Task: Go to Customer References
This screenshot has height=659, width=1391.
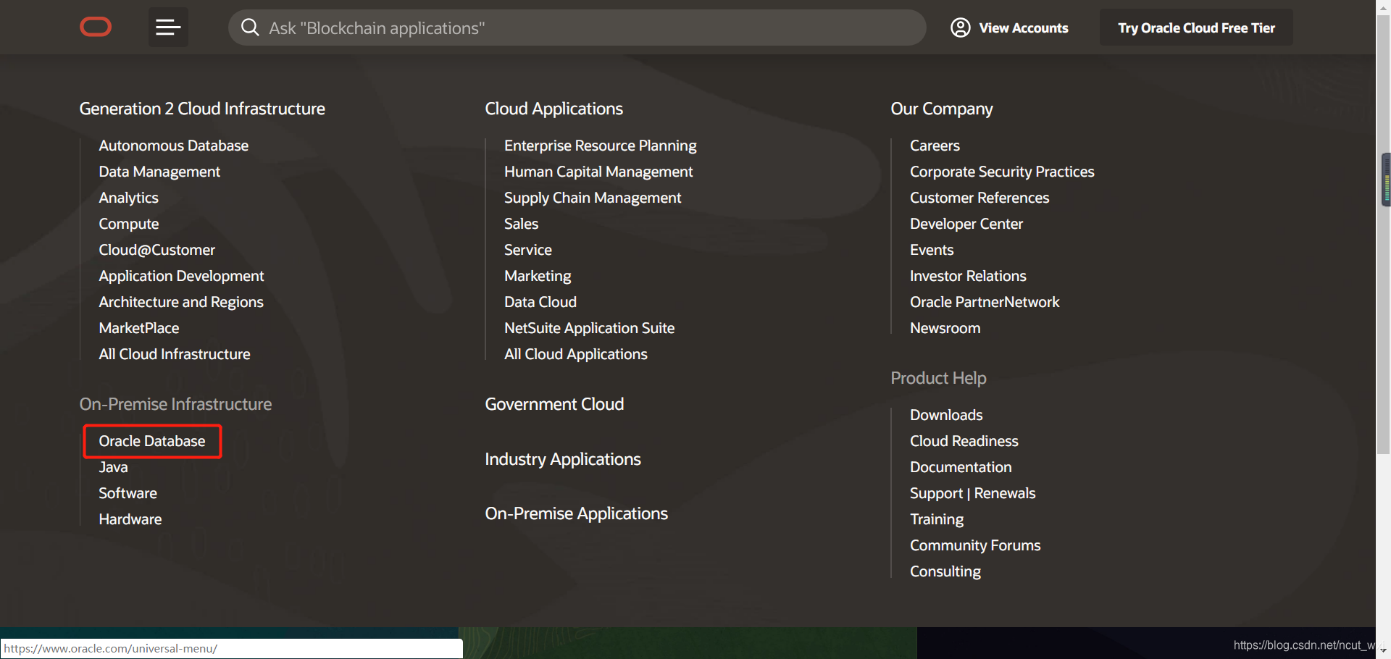Action: [x=979, y=198]
